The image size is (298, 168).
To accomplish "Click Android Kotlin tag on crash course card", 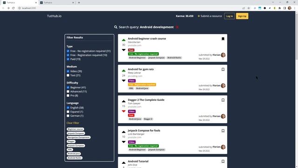I will click(174, 58).
